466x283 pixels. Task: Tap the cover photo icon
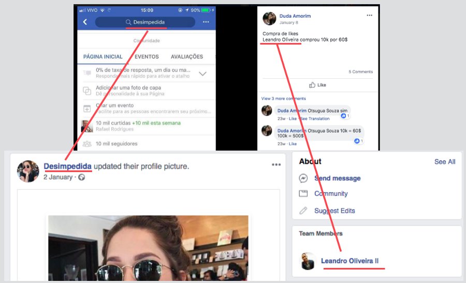(x=87, y=91)
